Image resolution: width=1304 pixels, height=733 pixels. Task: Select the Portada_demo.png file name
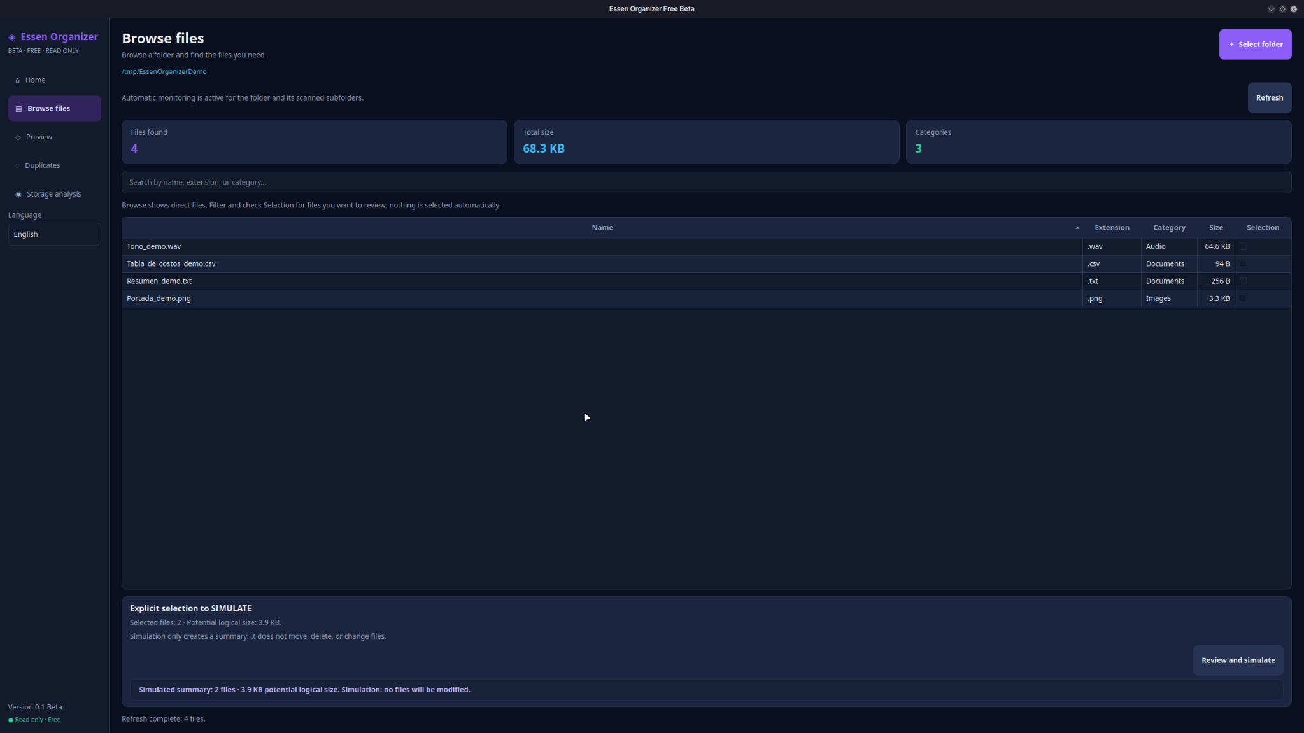(x=159, y=298)
